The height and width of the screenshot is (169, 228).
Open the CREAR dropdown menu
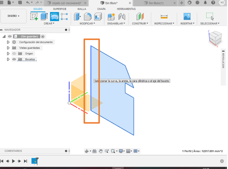(x=49, y=23)
